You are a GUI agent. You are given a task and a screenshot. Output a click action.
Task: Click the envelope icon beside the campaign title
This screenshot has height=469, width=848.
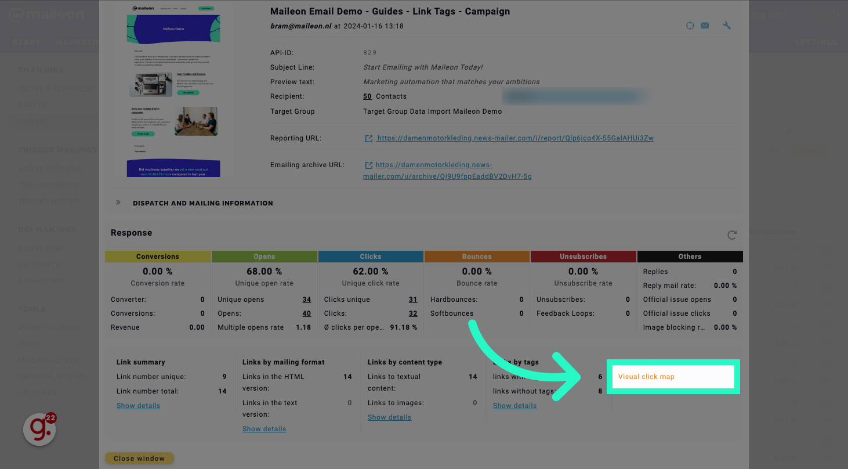(705, 26)
